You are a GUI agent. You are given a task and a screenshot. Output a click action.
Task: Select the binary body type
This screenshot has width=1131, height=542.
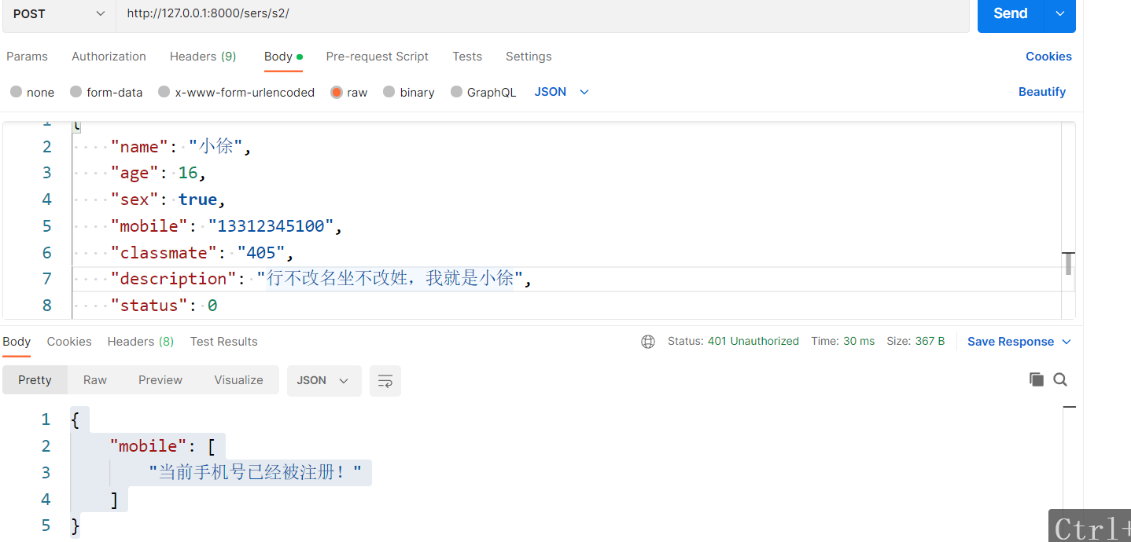(409, 92)
